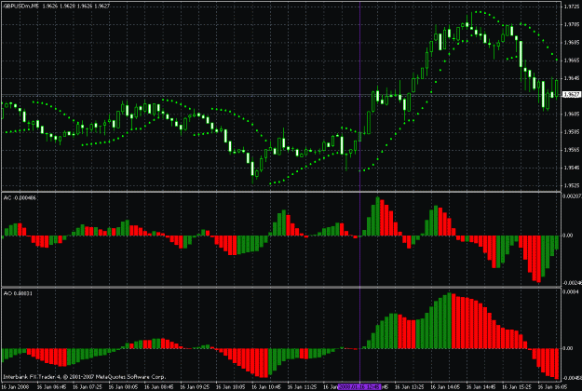Click the 16 Jan 06:45 time label

[51, 387]
